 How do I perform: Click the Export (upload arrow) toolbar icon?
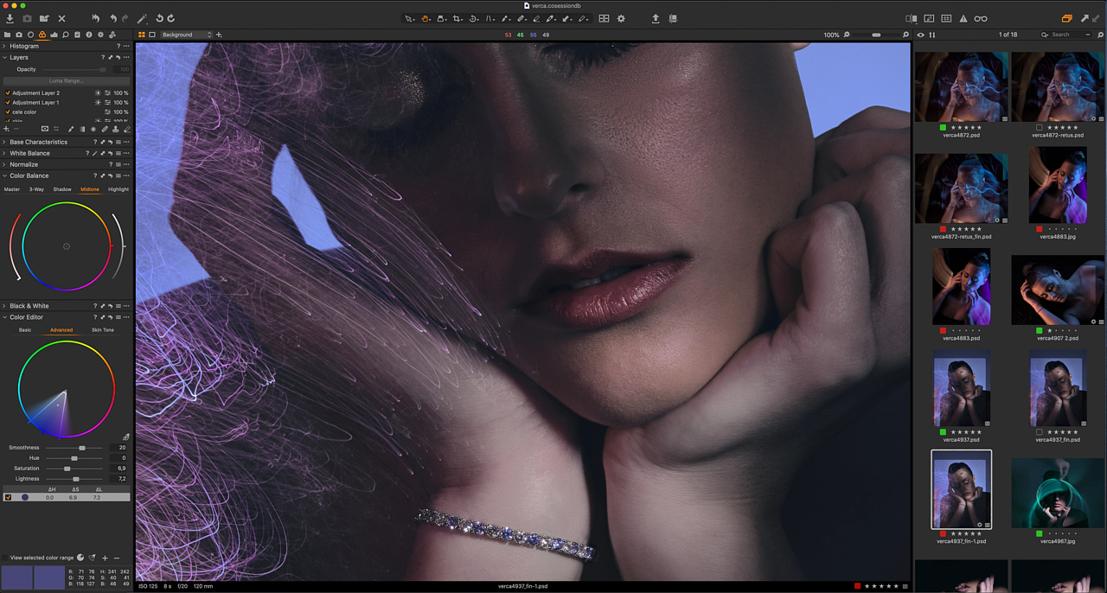pos(656,18)
